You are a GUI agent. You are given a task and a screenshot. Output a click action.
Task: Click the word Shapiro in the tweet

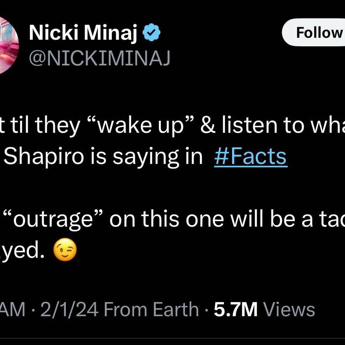coord(44,157)
